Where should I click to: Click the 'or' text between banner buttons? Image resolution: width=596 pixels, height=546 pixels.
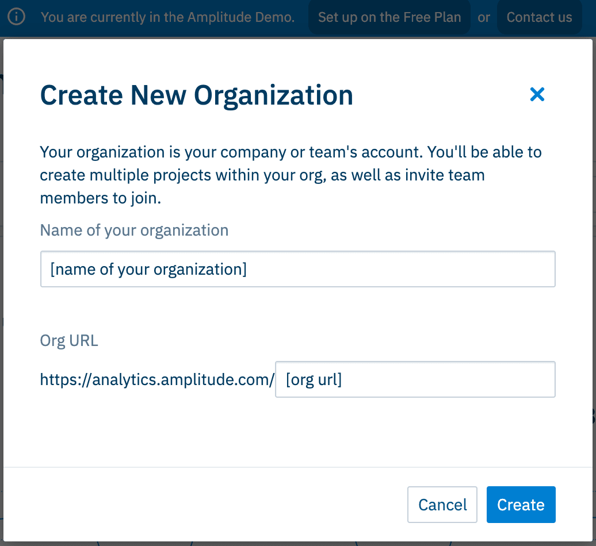[484, 17]
